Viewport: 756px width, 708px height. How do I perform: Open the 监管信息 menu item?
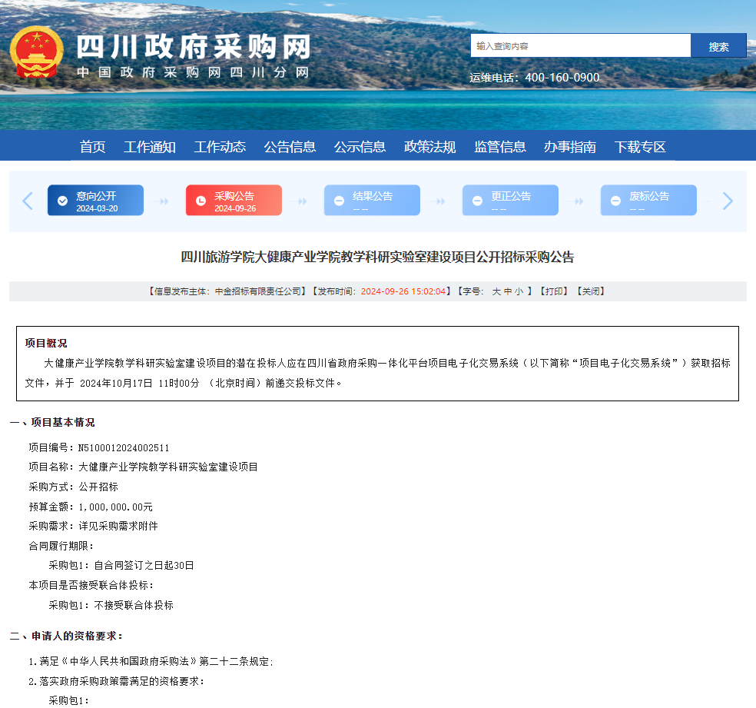pyautogui.click(x=500, y=147)
